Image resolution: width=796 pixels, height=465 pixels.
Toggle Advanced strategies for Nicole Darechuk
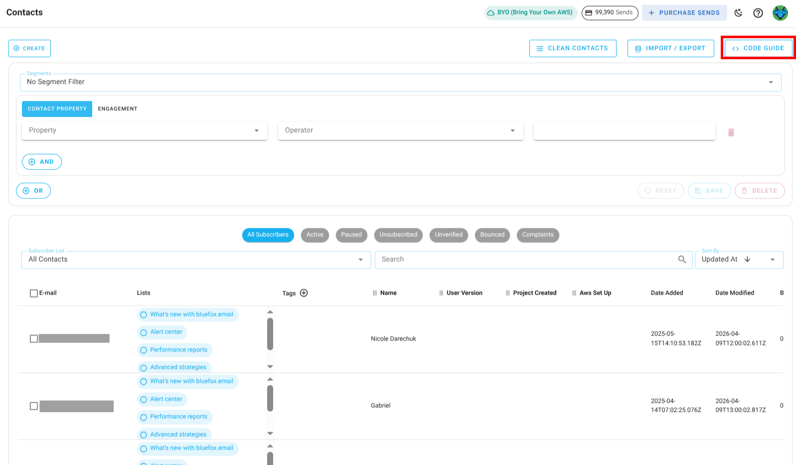[x=174, y=367]
